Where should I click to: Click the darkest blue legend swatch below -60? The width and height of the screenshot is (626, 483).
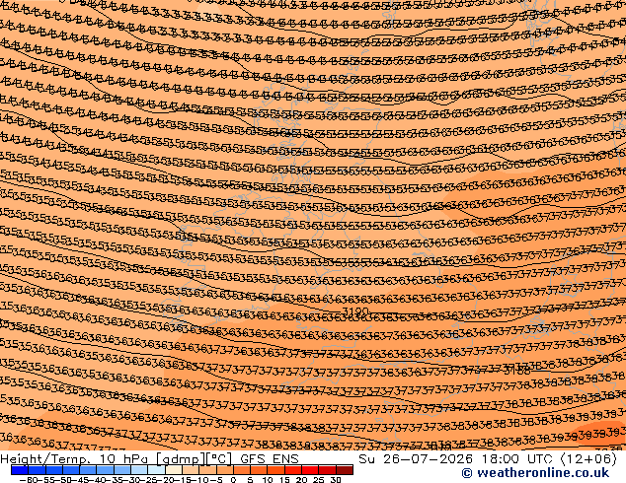pyautogui.click(x=20, y=470)
